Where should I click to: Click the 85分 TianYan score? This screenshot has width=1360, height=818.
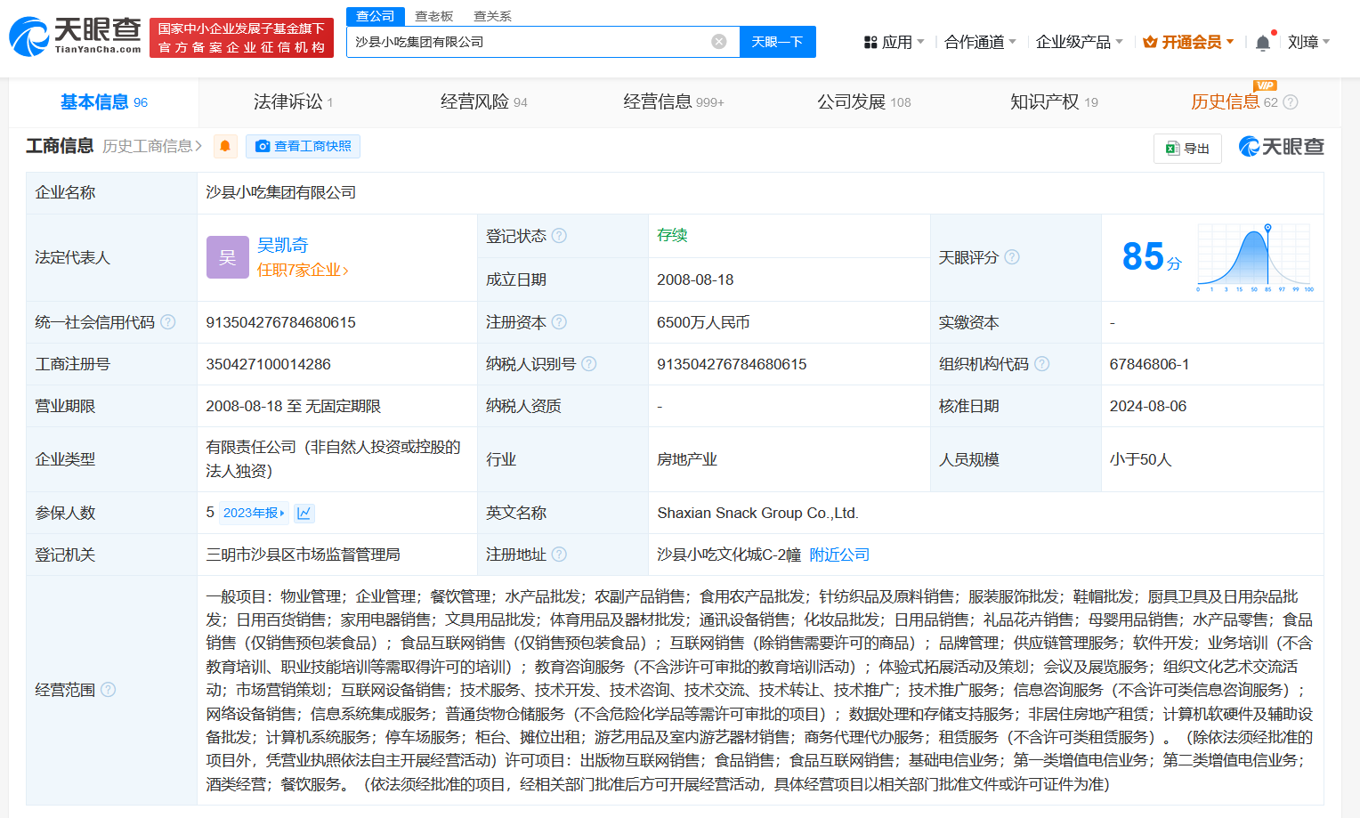[x=1152, y=257]
